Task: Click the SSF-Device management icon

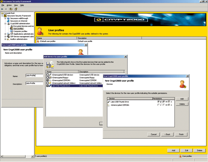Action: [x=8, y=36]
